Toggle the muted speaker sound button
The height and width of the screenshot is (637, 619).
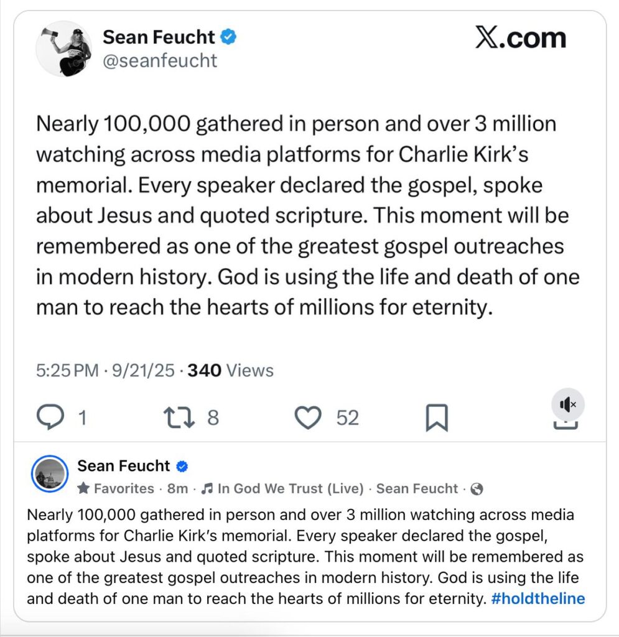point(568,405)
